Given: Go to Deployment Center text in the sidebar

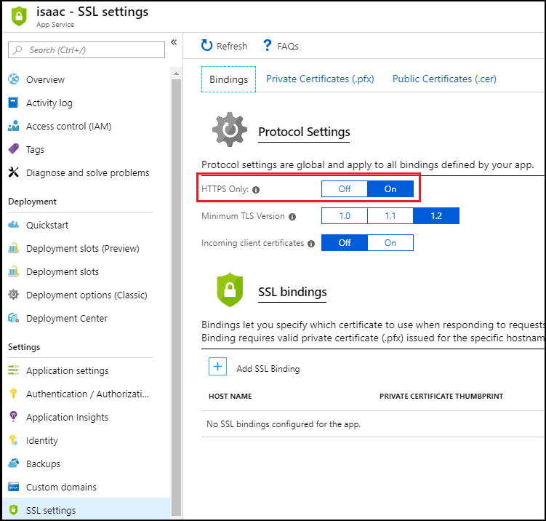Looking at the screenshot, I should coord(67,318).
